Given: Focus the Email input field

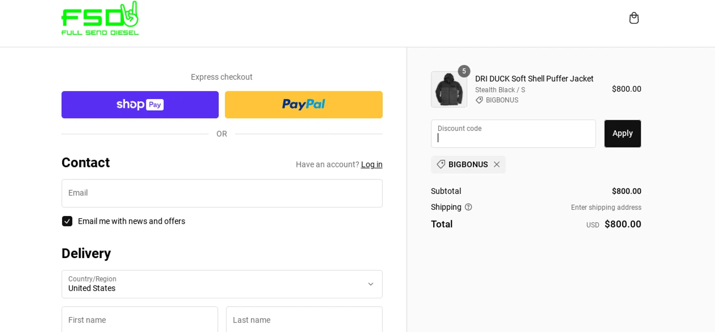Looking at the screenshot, I should [222, 193].
